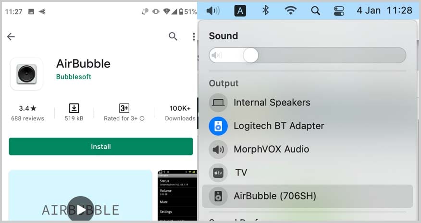Click the MorphVOX Audio speaker icon
This screenshot has width=421, height=223.
coord(218,149)
